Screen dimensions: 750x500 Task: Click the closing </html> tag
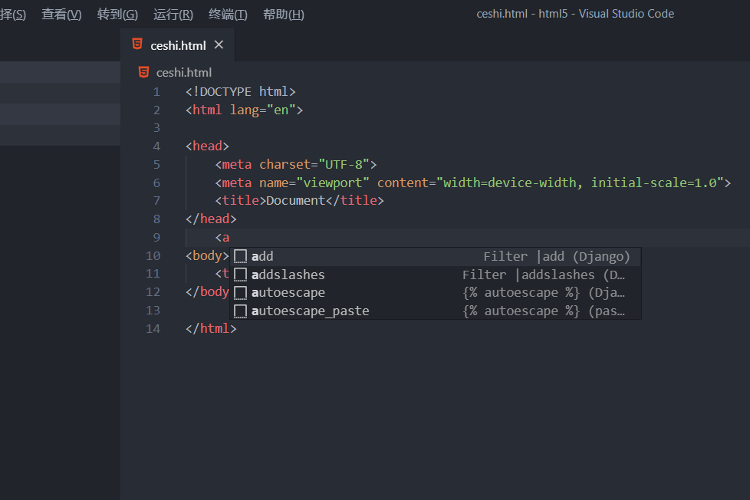[x=211, y=329]
